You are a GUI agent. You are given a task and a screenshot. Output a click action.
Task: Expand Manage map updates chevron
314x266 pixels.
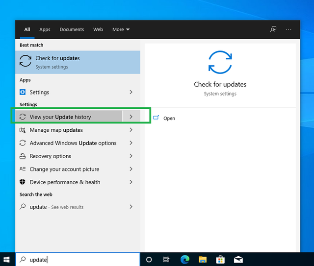(x=131, y=130)
